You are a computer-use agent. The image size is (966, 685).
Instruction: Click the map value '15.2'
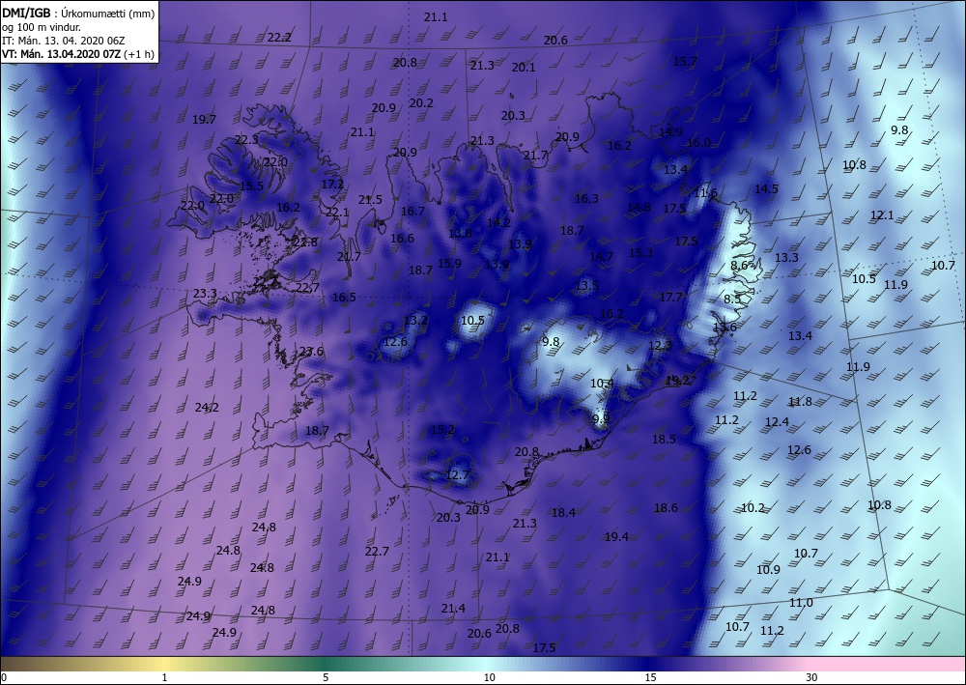click(442, 430)
